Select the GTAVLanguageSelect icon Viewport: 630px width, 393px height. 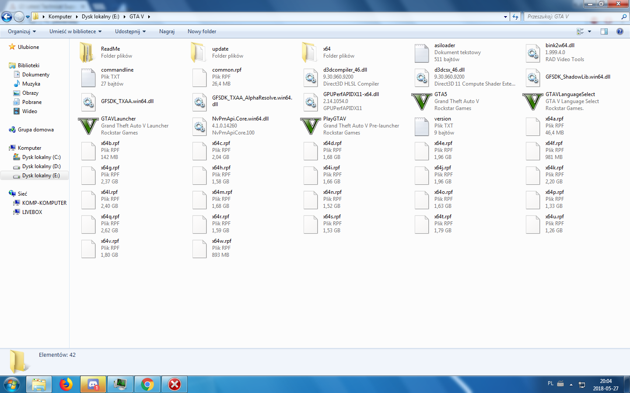533,101
